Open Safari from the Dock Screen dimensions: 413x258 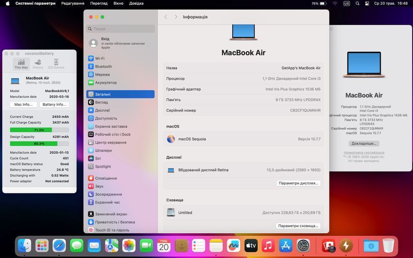[x=59, y=246]
